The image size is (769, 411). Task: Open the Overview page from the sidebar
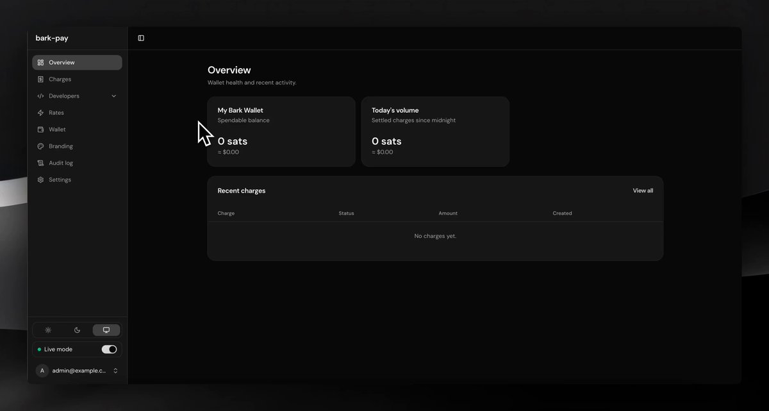coord(77,62)
